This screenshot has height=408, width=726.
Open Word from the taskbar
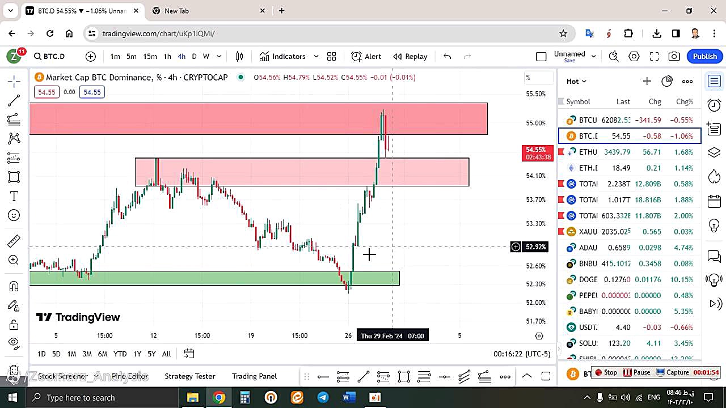coord(349,397)
